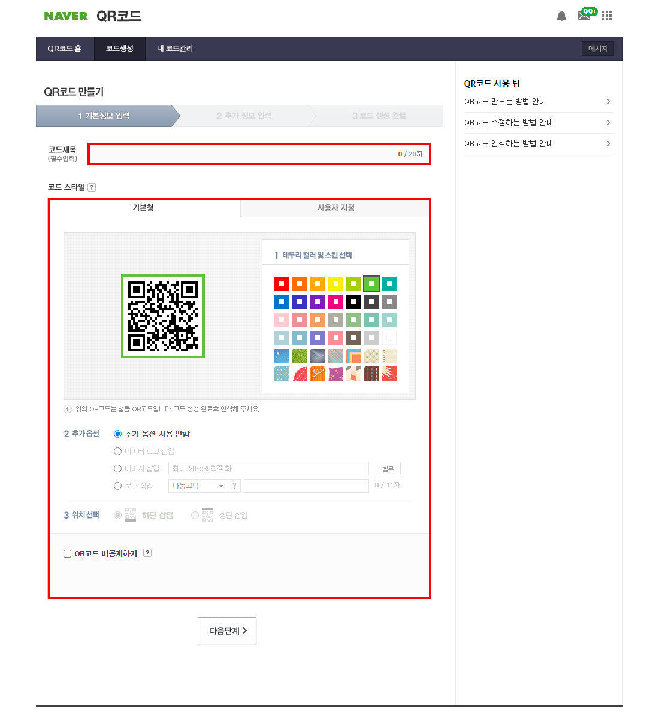This screenshot has height=718, width=659.
Task: Expand QR코드 인식하는 방법 안내 chevron
Action: [x=609, y=143]
